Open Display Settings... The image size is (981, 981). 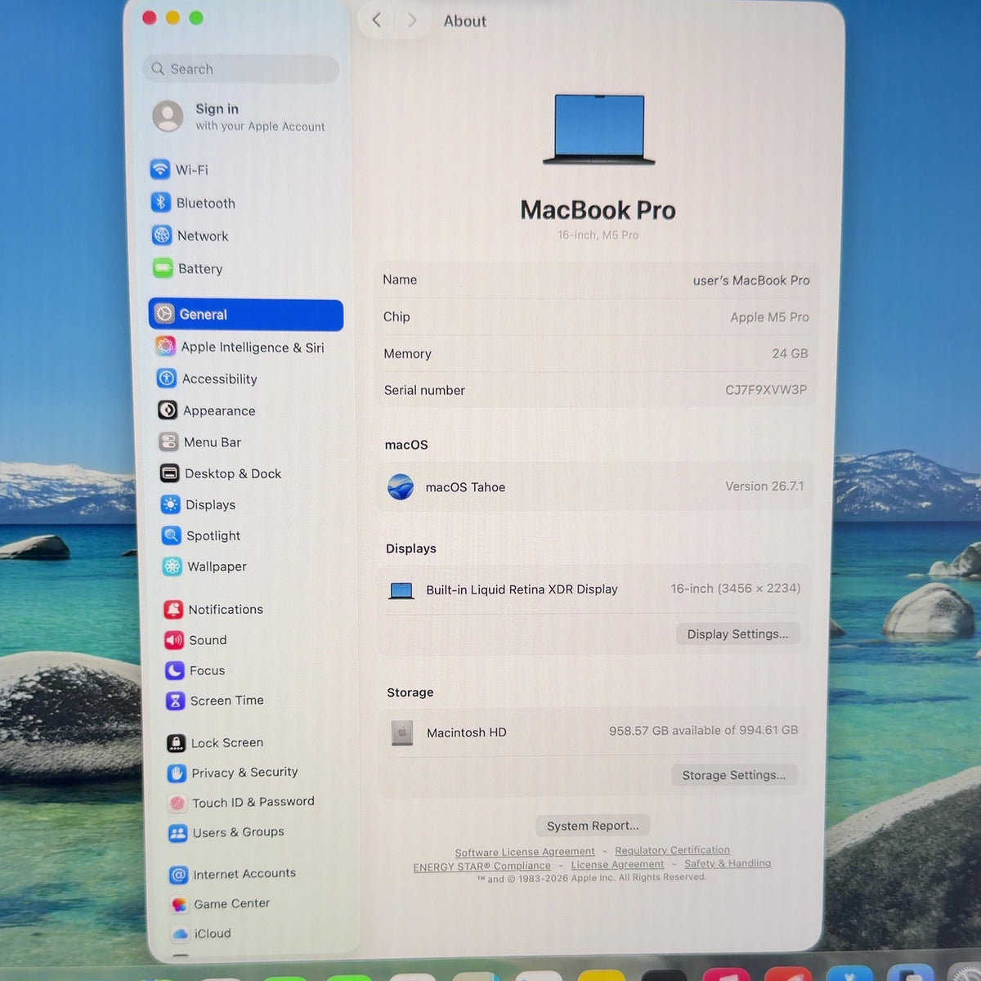737,634
